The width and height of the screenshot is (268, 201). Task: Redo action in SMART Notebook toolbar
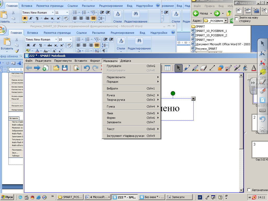pos(95,68)
